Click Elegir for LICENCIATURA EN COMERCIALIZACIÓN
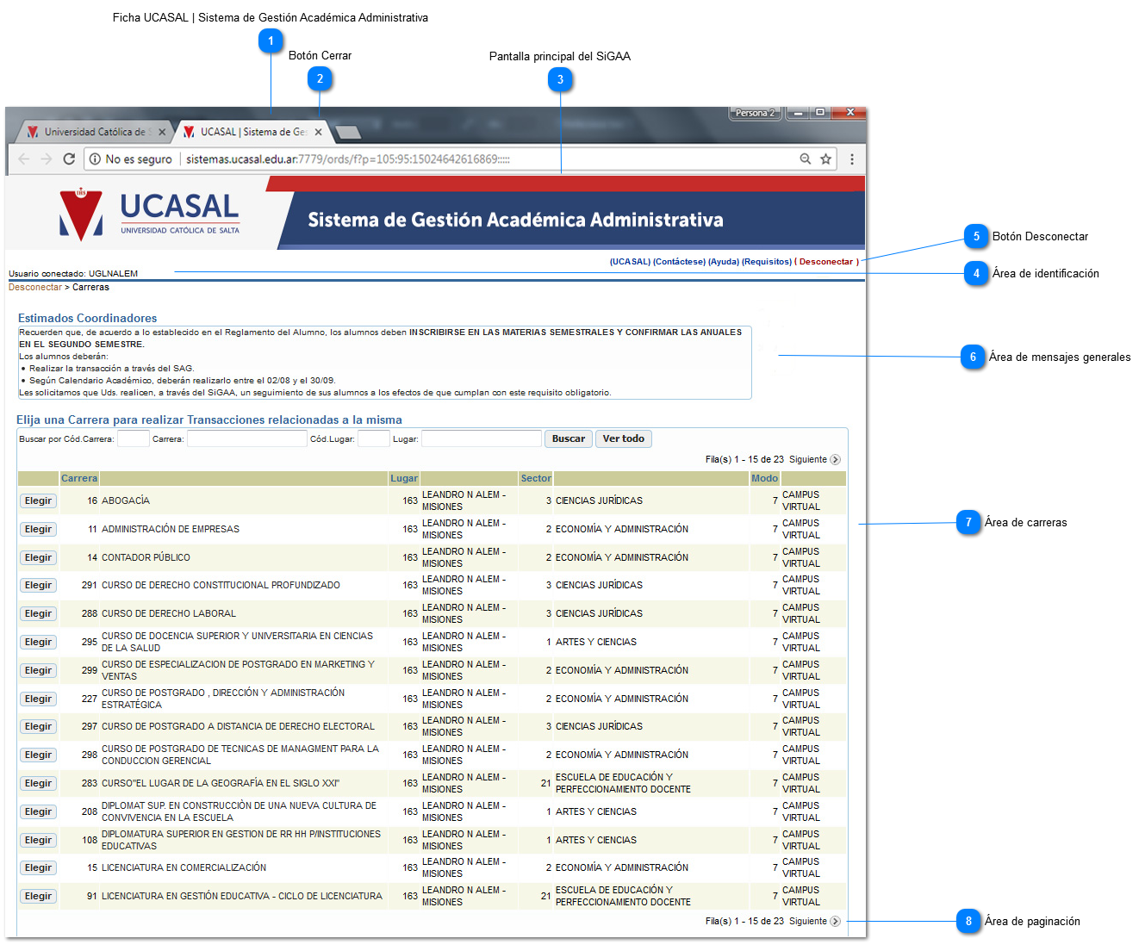Screen dimensions: 1145x951 click(38, 867)
